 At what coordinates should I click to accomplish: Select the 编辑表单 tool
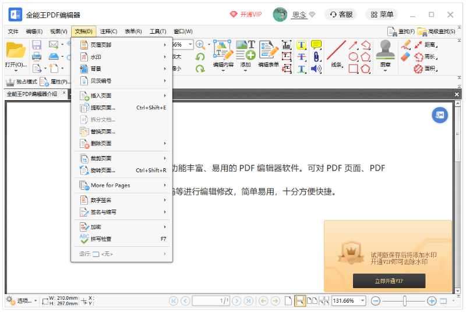click(269, 54)
